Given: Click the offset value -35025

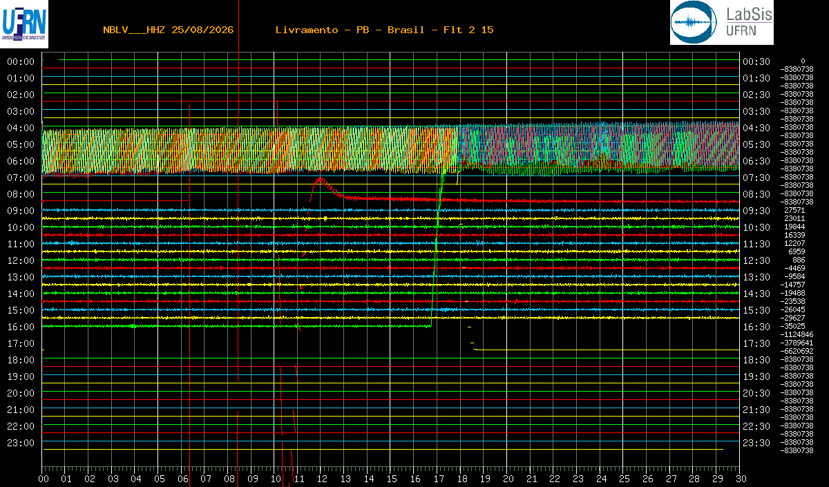Looking at the screenshot, I should (x=794, y=326).
